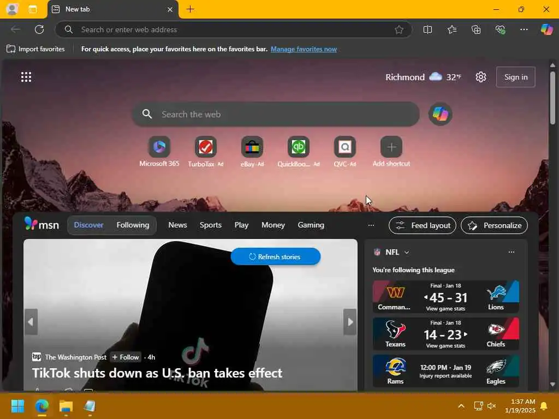Open the tab actions menu icon

(x=33, y=9)
